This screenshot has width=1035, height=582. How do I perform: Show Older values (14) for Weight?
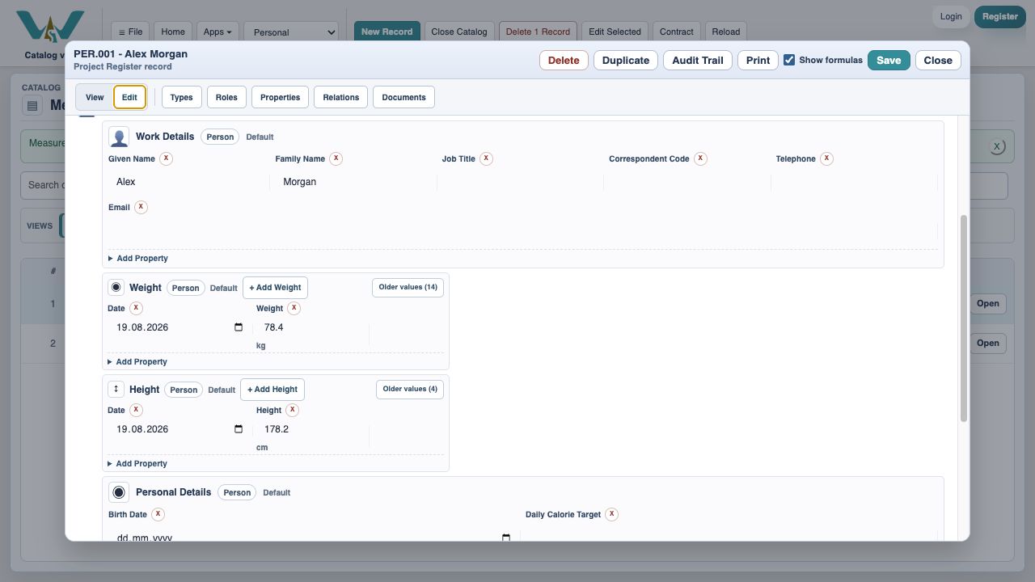coord(408,287)
